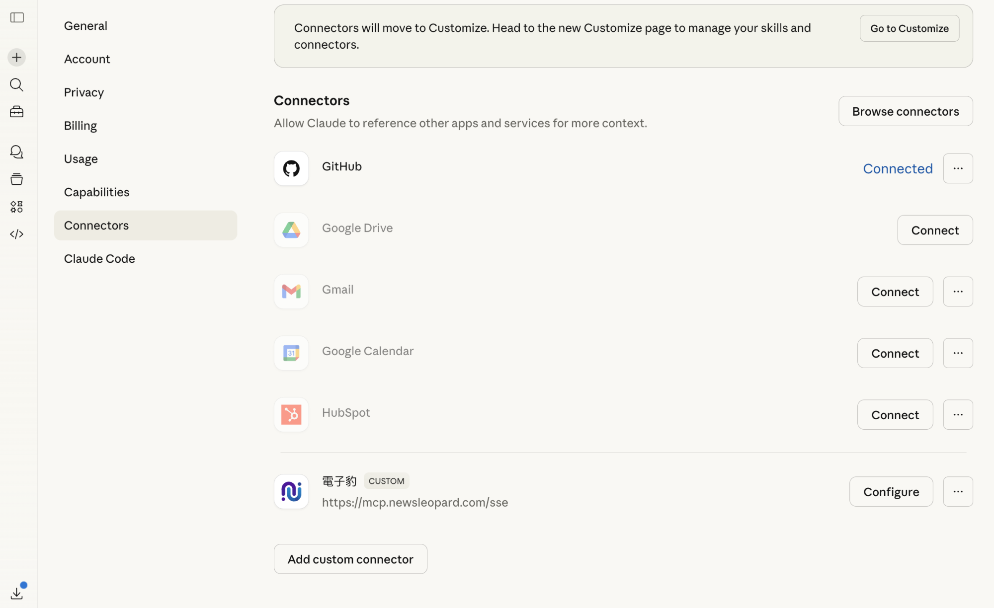Open the toolbox icon in sidebar
994x608 pixels.
click(x=17, y=112)
